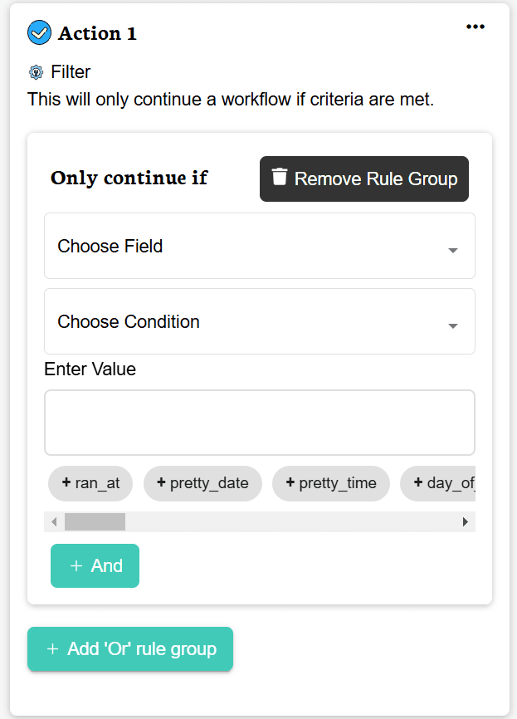Insert the ran_at field chip

[90, 483]
